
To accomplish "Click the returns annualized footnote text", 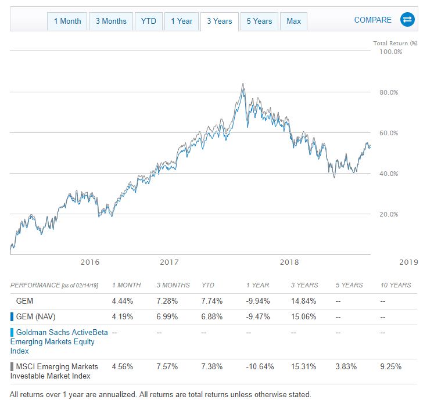I will 160,394.
